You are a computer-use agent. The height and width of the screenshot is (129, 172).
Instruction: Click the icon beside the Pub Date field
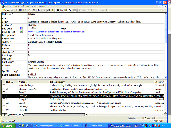tap(22, 28)
